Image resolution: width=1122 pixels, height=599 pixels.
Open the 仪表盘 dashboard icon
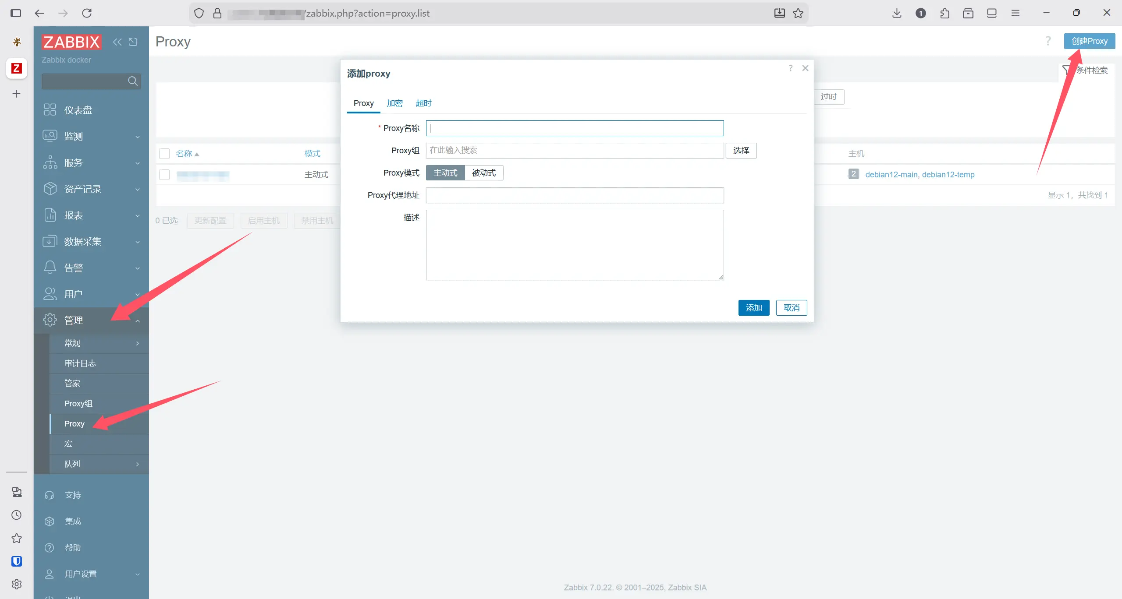(50, 110)
